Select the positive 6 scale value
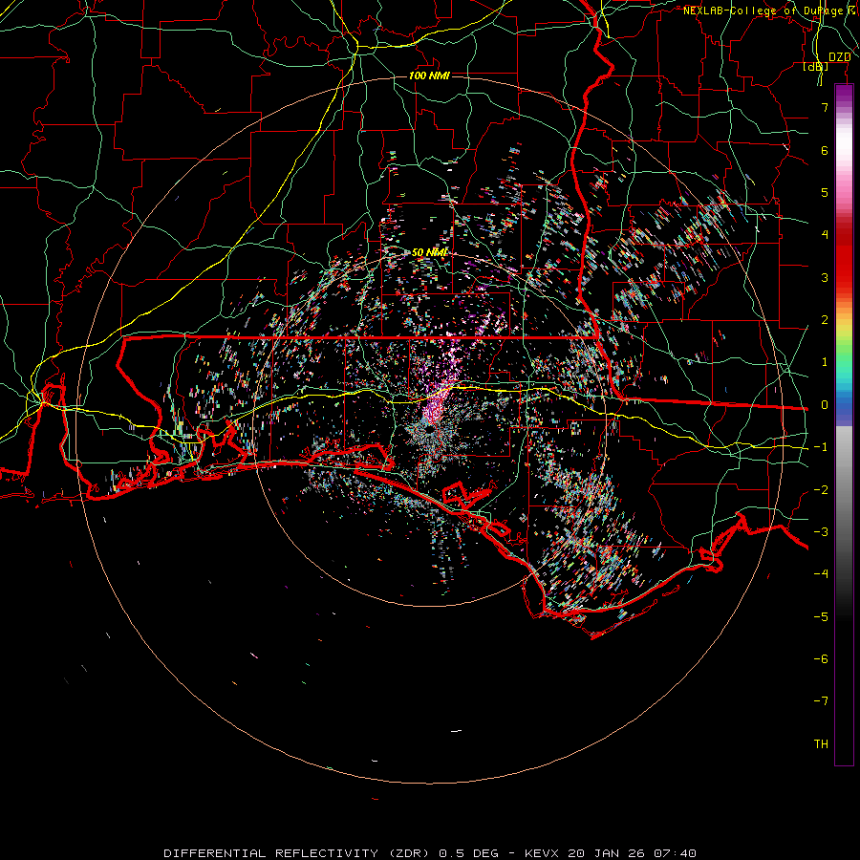The width and height of the screenshot is (860, 860). point(825,150)
